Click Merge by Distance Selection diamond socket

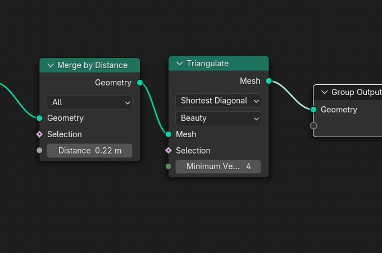[x=39, y=134]
